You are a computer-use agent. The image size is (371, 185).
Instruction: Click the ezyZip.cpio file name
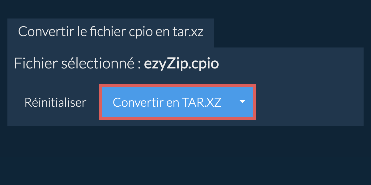point(181,64)
